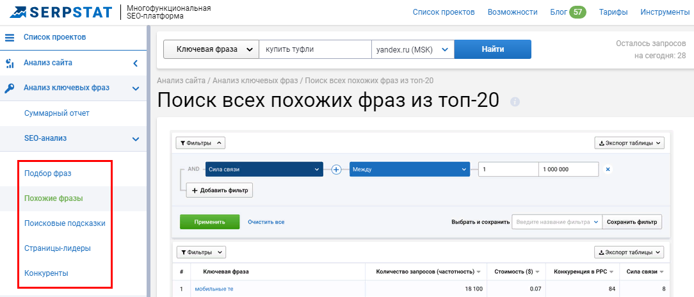Click the filter minimum value field 1
694x297 pixels.
pos(508,170)
